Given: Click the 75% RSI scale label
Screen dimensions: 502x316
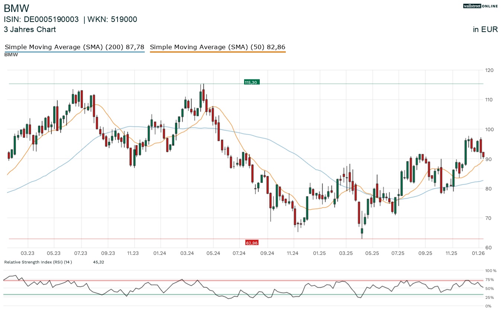Looking at the screenshot, I should pos(490,279).
